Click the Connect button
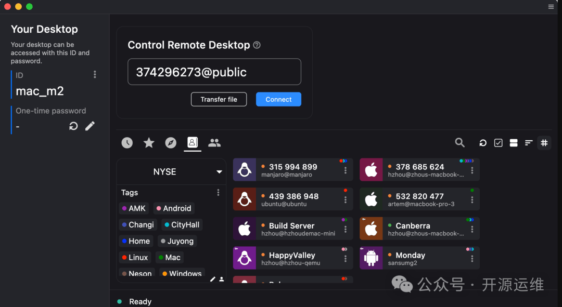This screenshot has height=307, width=562. click(278, 99)
